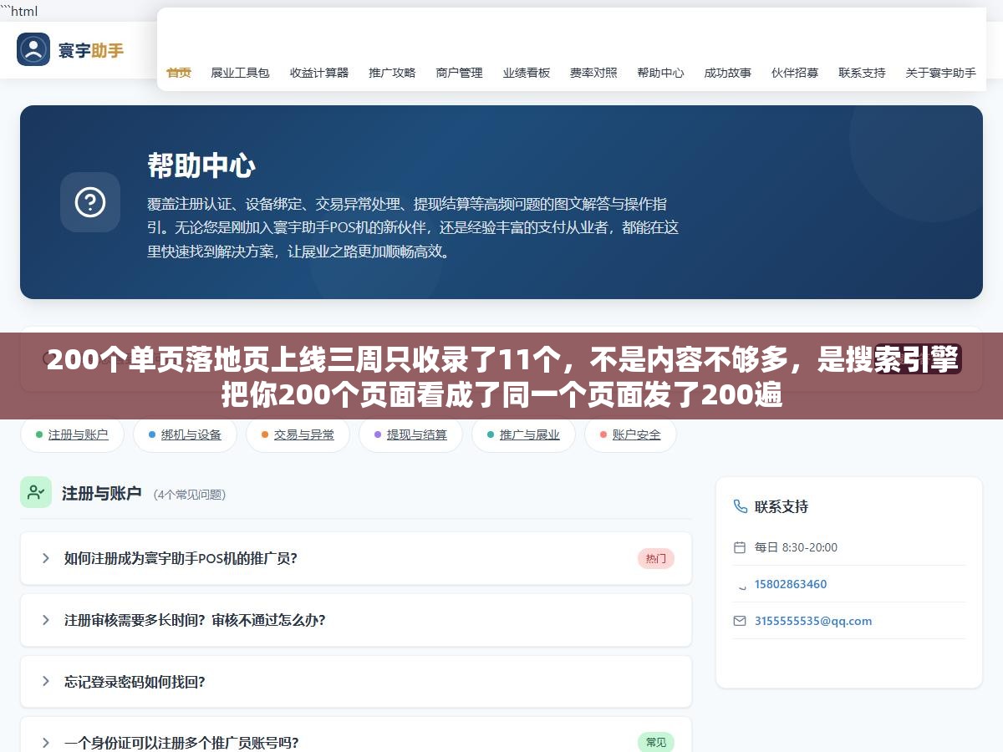
Task: Click the envelope icon beside email address
Action: click(739, 621)
